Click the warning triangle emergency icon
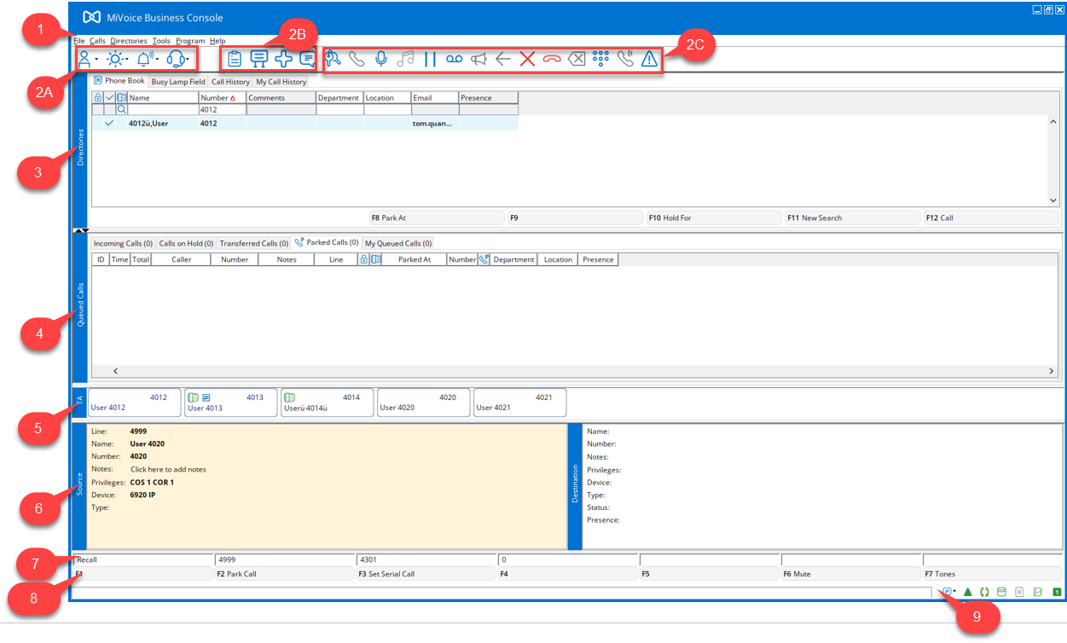 (x=649, y=59)
